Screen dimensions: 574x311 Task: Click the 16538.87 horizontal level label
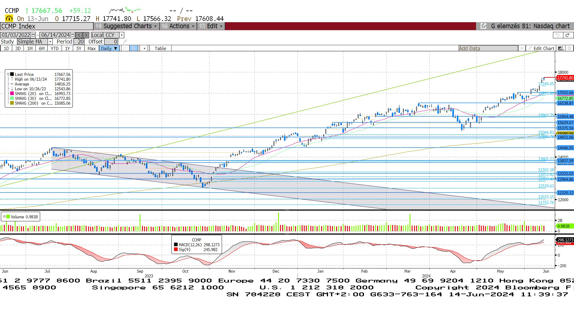tap(565, 103)
